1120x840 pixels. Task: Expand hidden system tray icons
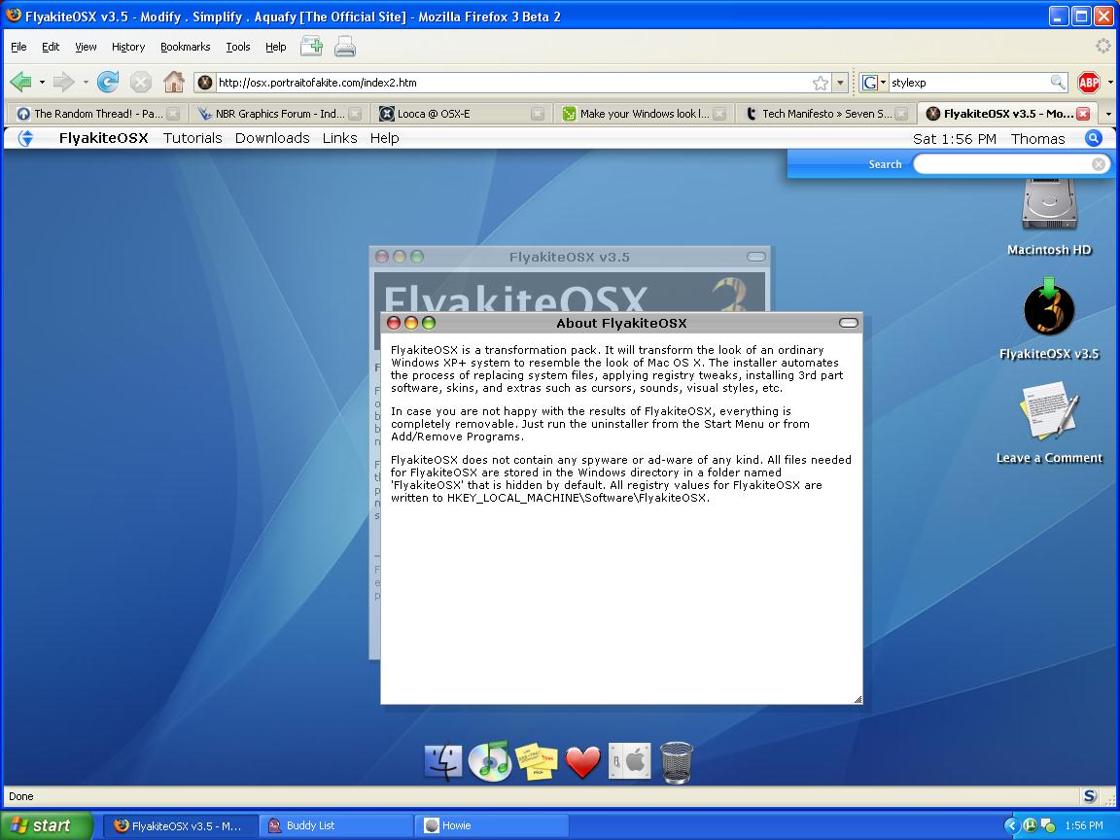(1011, 825)
